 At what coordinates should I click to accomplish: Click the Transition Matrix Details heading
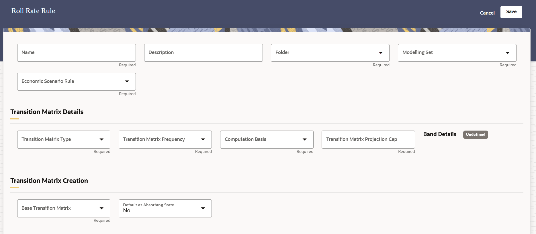click(x=47, y=112)
